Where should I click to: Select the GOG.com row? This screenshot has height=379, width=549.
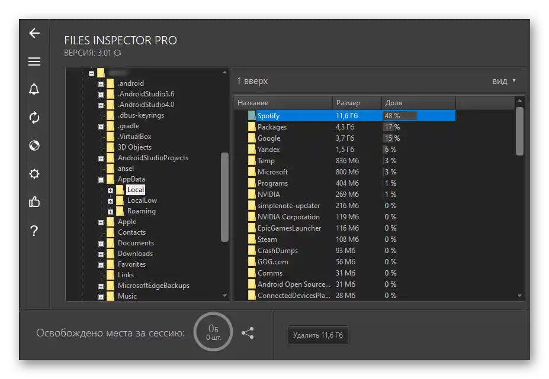(345, 261)
